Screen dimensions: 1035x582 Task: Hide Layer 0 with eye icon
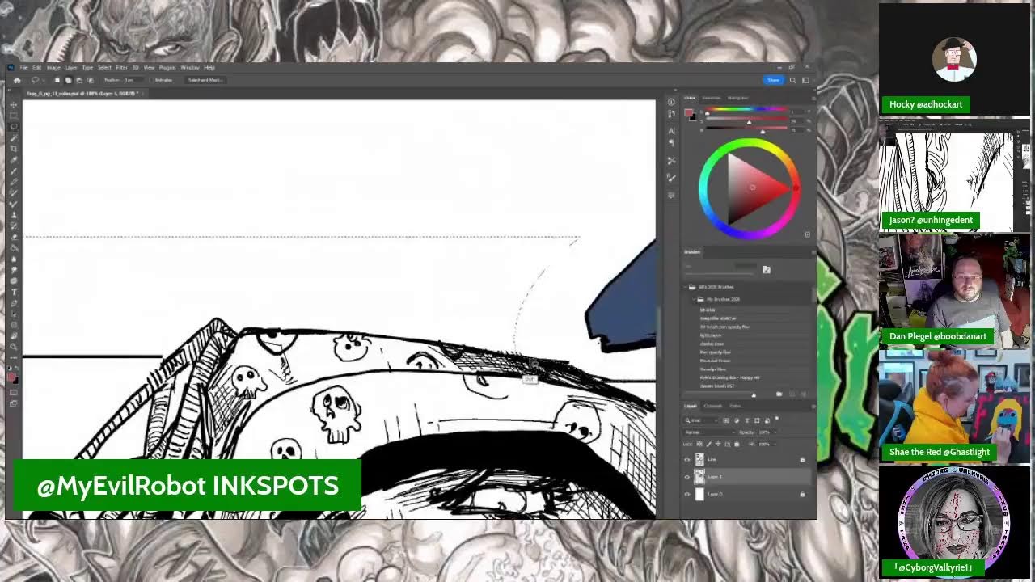pyautogui.click(x=687, y=494)
